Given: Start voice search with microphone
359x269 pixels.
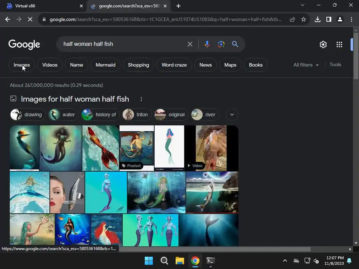Looking at the screenshot, I should [x=207, y=44].
